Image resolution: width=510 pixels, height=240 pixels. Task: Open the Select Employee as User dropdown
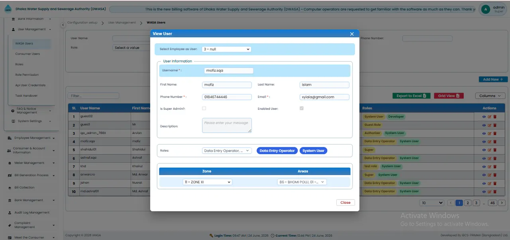pos(226,49)
